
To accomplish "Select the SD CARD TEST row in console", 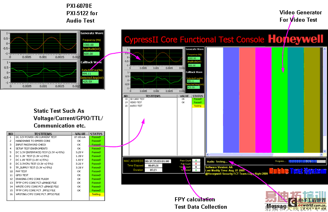I will tap(164, 99).
